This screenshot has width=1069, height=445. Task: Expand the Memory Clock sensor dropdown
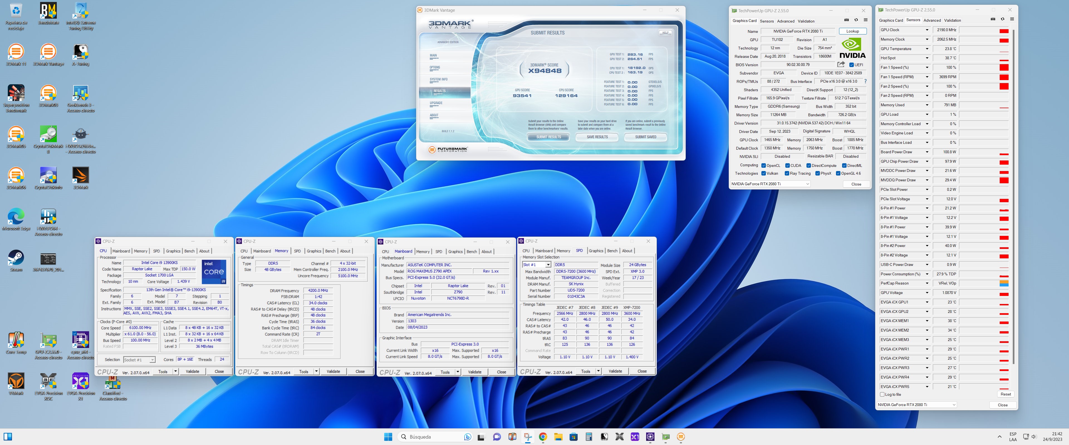tap(927, 39)
